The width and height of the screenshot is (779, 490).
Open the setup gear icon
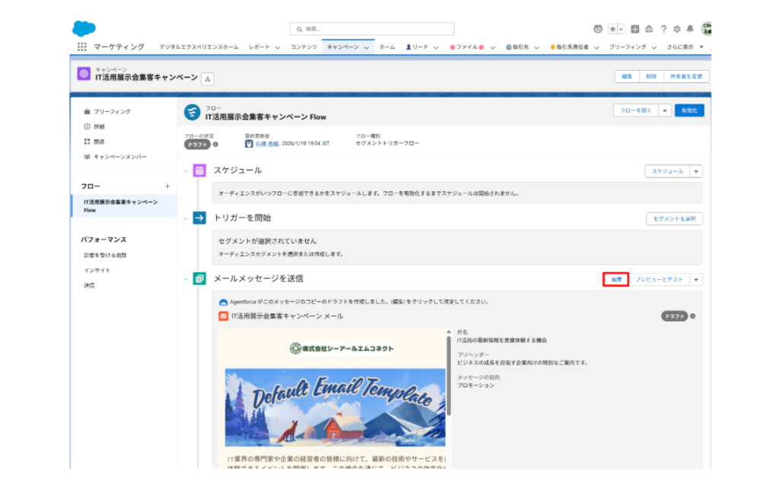676,29
